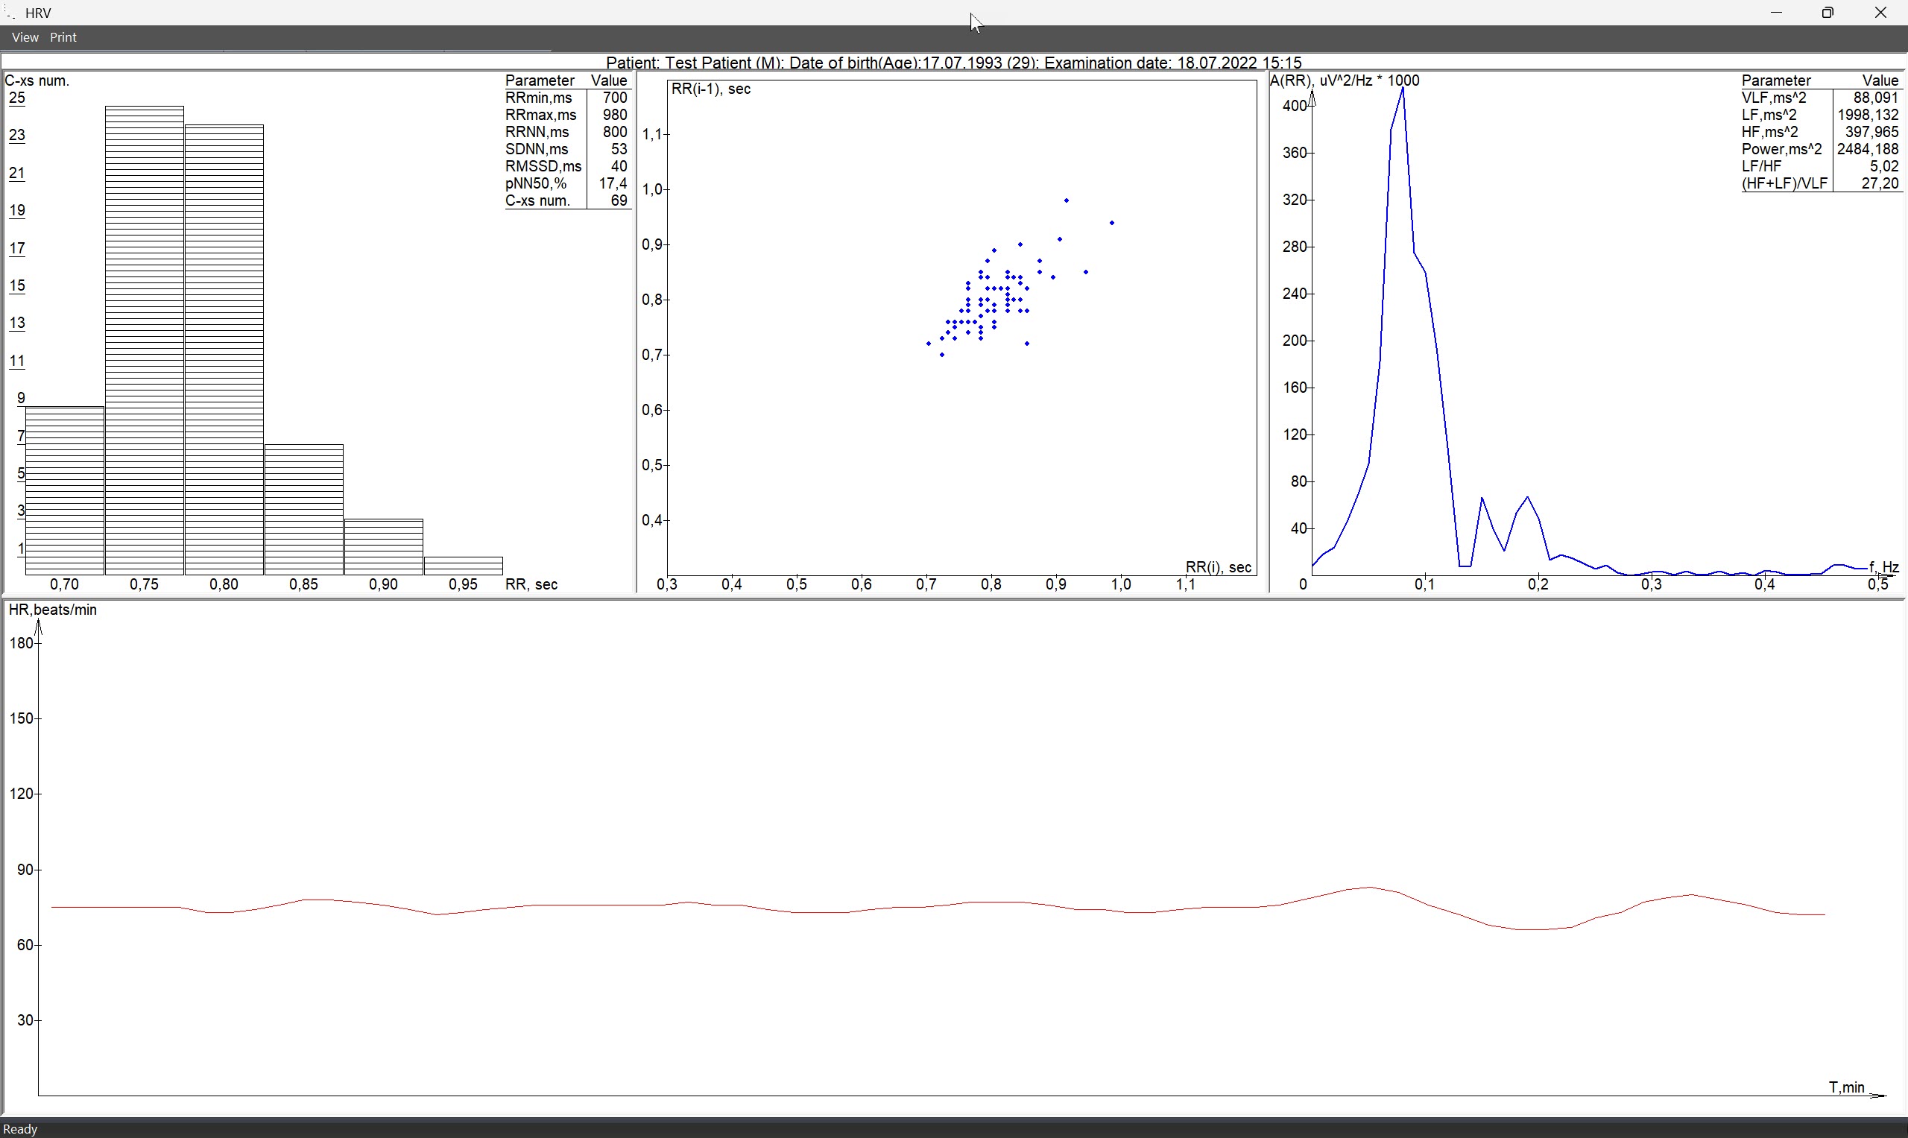
Task: Click the LF/HF value in spectral table
Action: (1883, 166)
